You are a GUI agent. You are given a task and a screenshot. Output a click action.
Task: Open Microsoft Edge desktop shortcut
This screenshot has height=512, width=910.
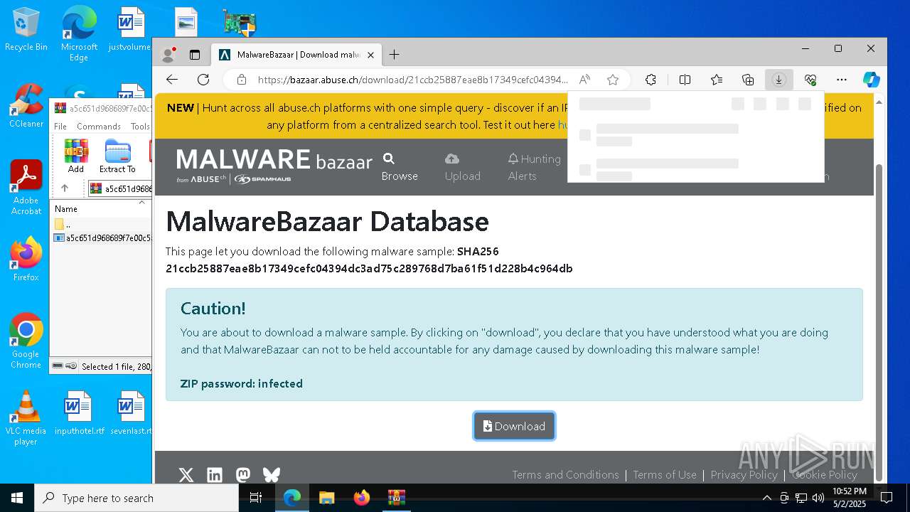[79, 35]
